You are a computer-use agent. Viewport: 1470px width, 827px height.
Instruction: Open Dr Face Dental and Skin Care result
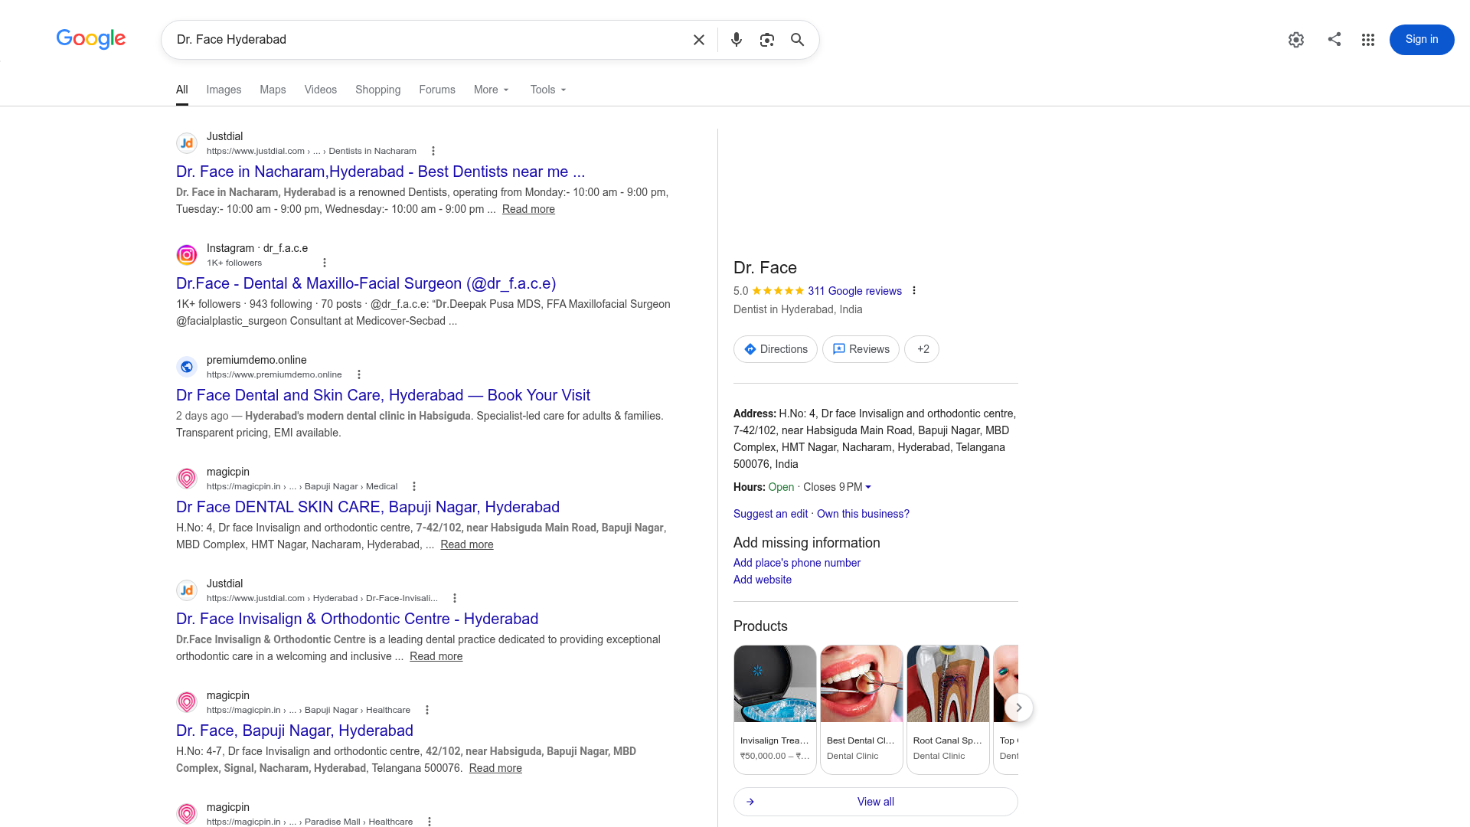[x=383, y=395]
